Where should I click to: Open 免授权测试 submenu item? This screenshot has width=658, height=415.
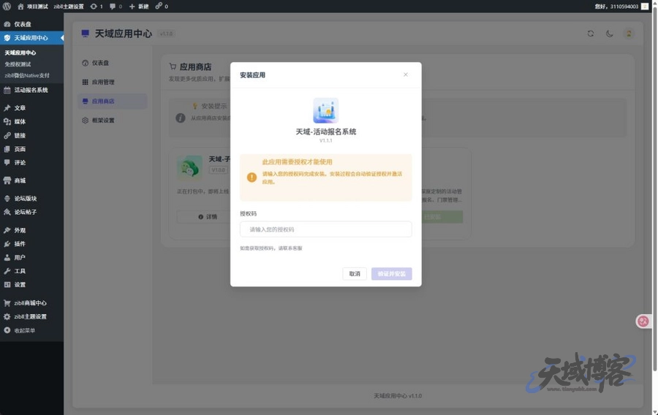tap(18, 64)
